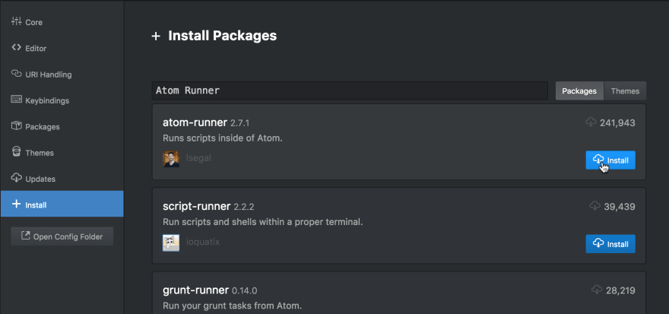Click lsegal's avatar image

point(171,159)
